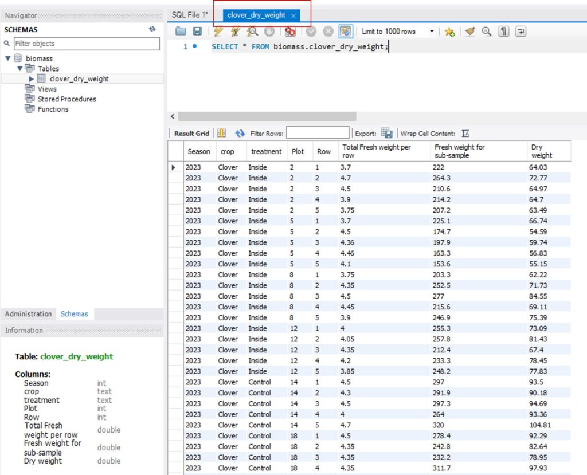Select Stored Procedures in the schema tree

click(x=66, y=99)
